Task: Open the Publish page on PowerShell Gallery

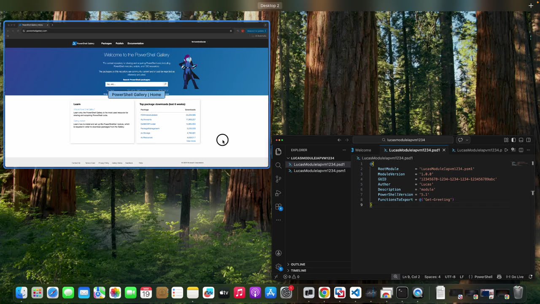Action: click(x=120, y=43)
